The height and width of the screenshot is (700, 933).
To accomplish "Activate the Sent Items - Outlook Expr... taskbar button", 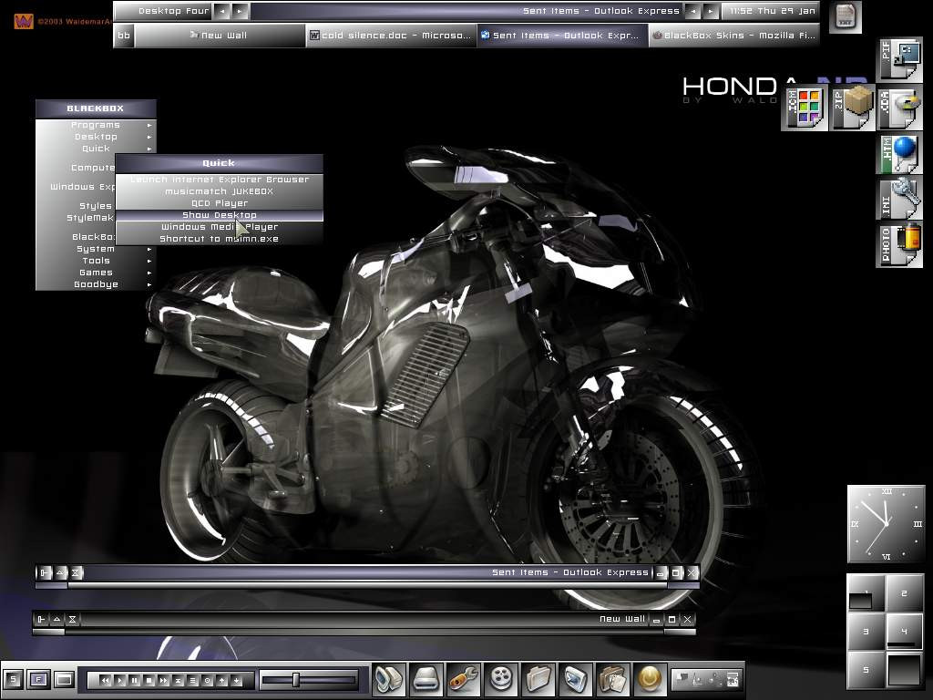I will tap(562, 36).
